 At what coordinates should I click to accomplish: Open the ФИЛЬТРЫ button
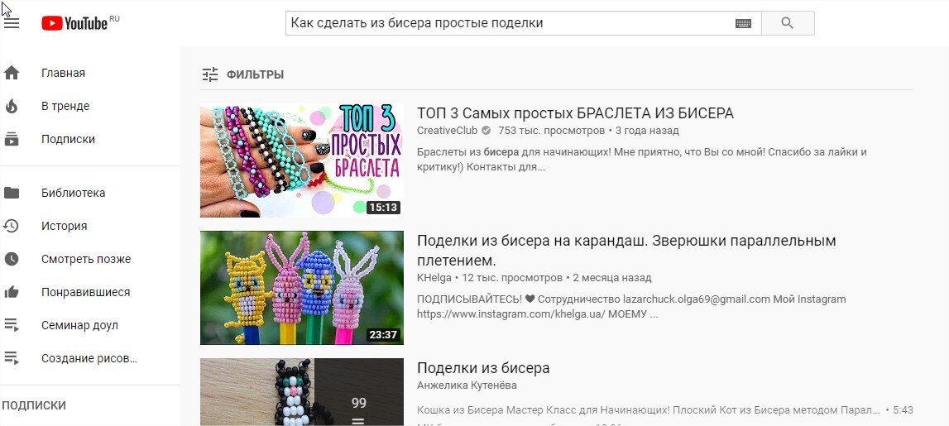click(x=242, y=75)
